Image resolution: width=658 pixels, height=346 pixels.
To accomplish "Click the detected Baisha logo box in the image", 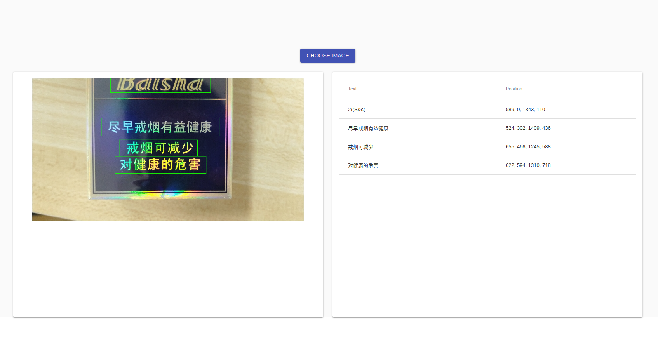I will tap(160, 85).
